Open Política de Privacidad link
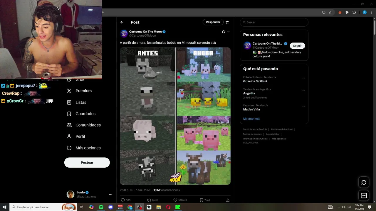 282,130
